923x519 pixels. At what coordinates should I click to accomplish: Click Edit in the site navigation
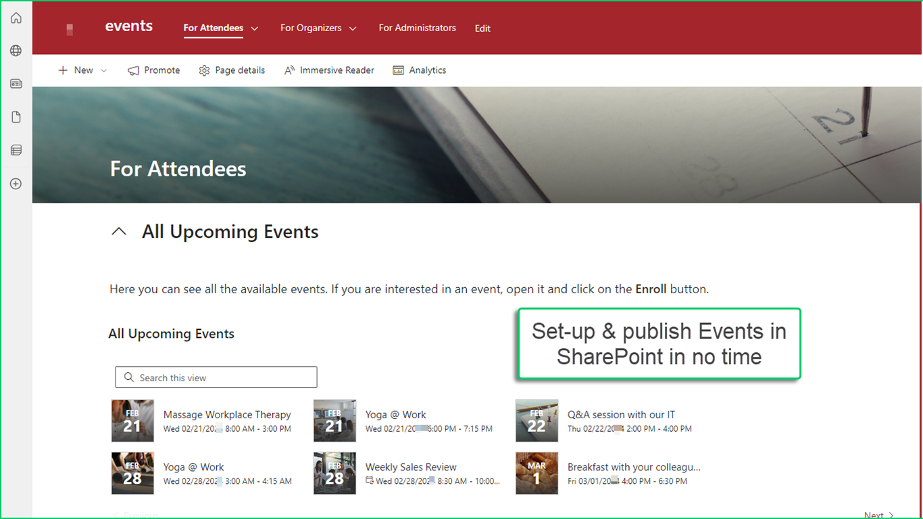(482, 28)
